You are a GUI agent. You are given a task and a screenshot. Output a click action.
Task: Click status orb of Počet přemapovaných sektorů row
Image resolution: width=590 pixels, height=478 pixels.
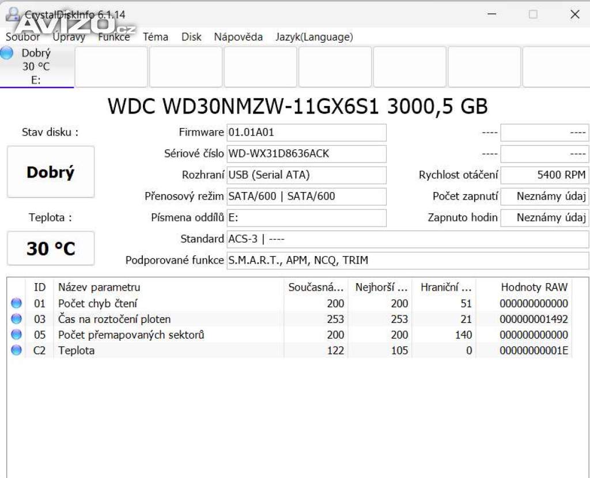click(x=16, y=334)
